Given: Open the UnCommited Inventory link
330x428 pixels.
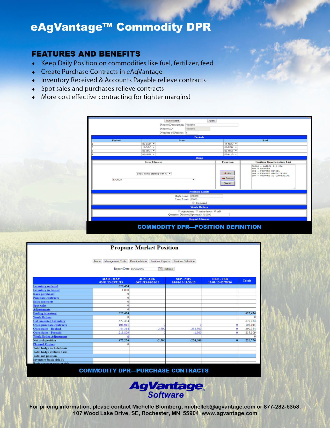Looking at the screenshot, I should pos(49,321).
